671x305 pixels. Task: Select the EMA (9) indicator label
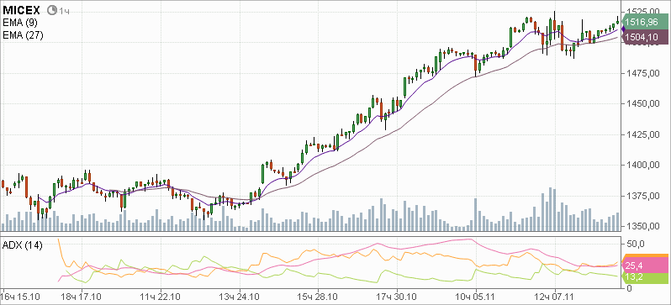coord(19,24)
